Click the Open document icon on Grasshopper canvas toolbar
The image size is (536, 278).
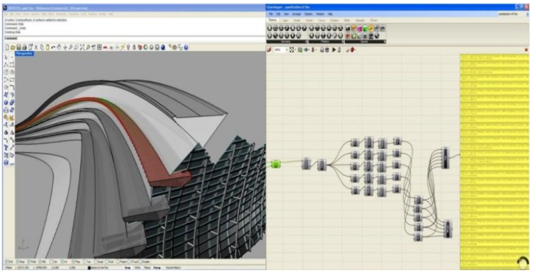coord(269,50)
